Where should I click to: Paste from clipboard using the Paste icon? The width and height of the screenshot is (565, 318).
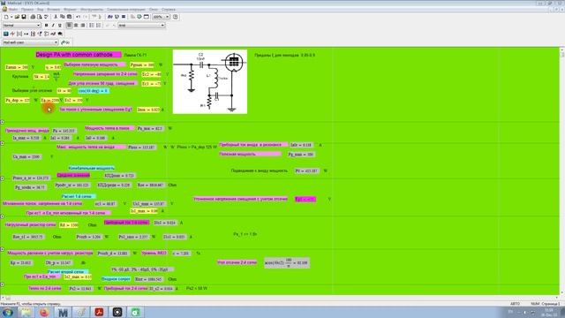coord(69,17)
